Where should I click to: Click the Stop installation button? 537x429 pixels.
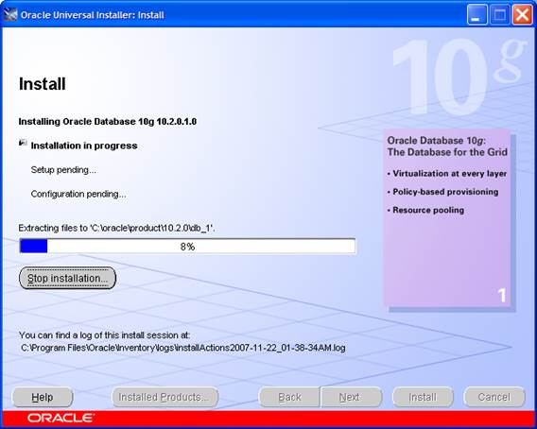67,278
